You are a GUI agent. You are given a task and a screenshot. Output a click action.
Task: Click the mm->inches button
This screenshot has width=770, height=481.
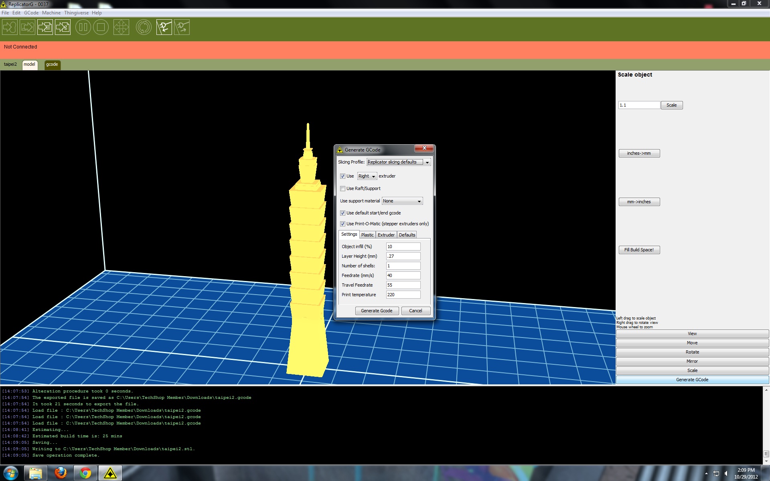point(639,202)
